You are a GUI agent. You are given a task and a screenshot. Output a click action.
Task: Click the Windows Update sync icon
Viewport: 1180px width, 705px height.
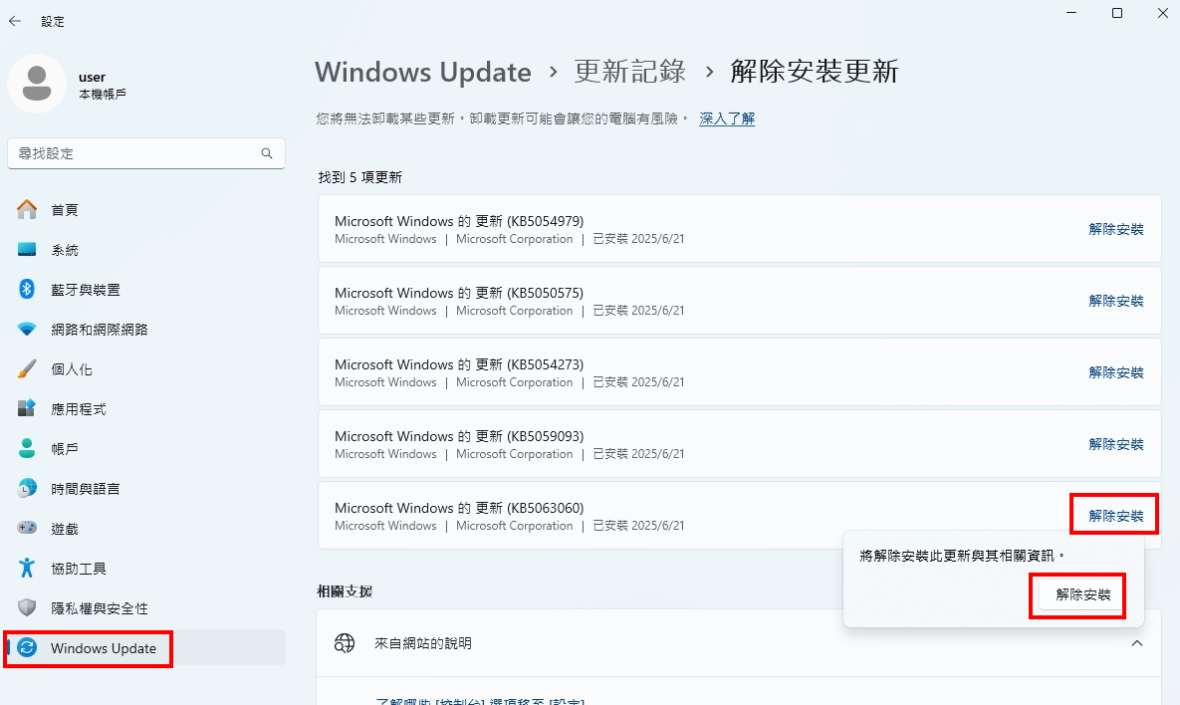[x=27, y=648]
